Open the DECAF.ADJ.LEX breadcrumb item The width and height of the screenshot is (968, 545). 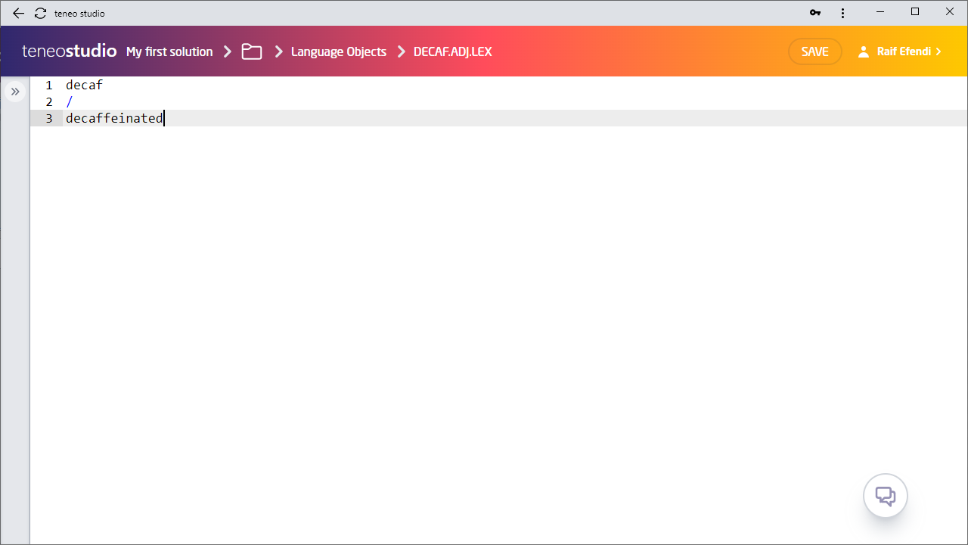452,51
